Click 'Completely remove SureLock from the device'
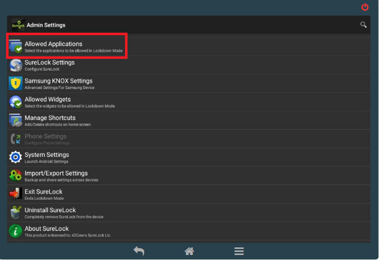379x260 pixels. [x=64, y=217]
